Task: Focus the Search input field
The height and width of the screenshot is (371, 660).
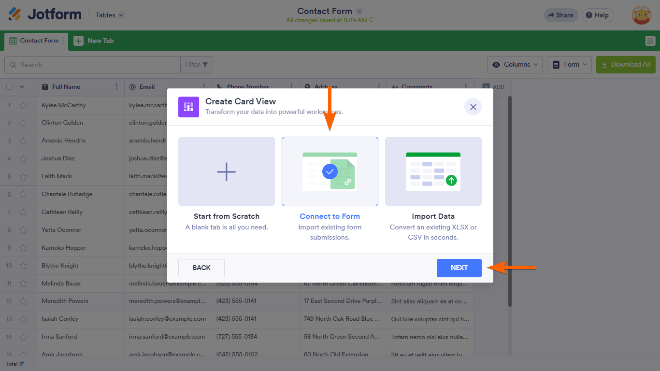Action: point(92,65)
